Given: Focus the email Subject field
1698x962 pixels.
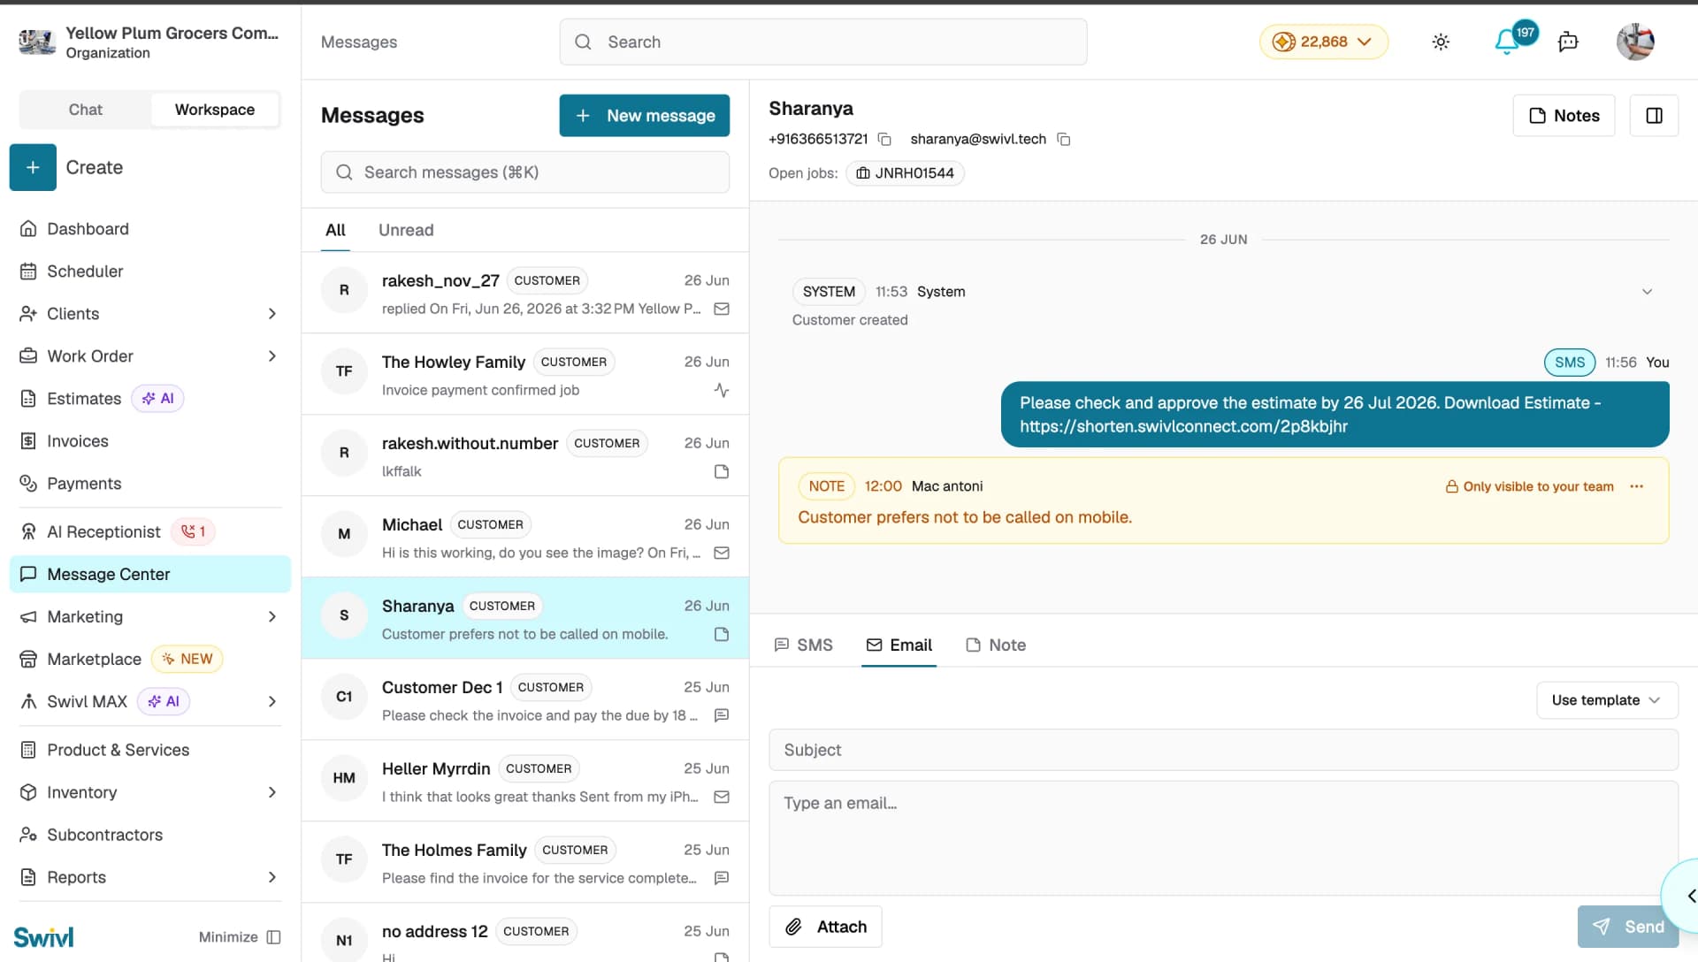Looking at the screenshot, I should pos(1223,750).
